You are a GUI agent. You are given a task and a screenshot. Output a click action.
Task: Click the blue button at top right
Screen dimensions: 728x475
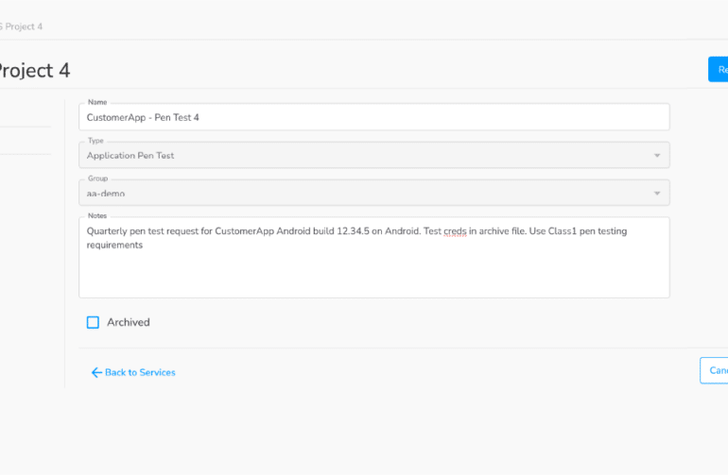pyautogui.click(x=719, y=69)
